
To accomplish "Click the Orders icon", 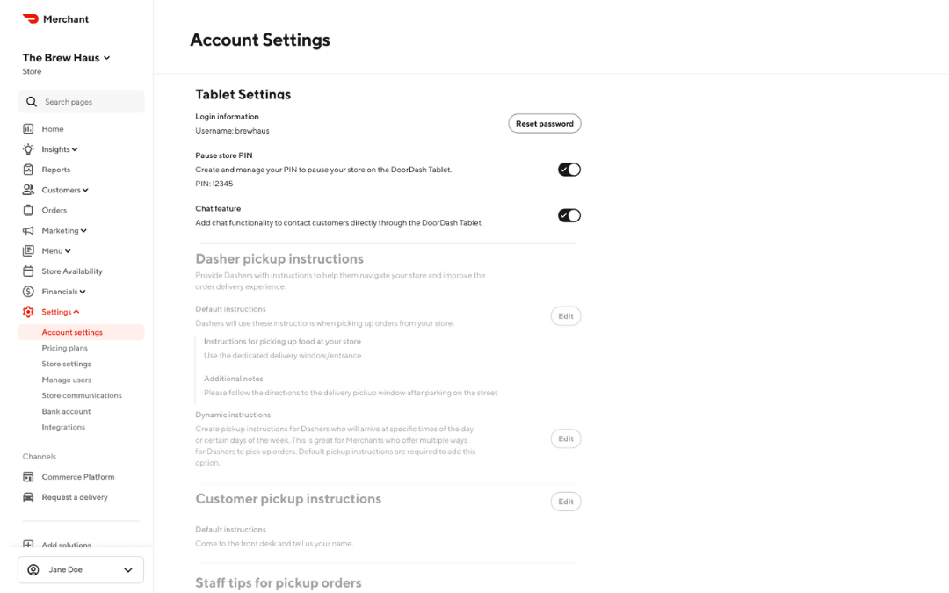I will pyautogui.click(x=30, y=210).
